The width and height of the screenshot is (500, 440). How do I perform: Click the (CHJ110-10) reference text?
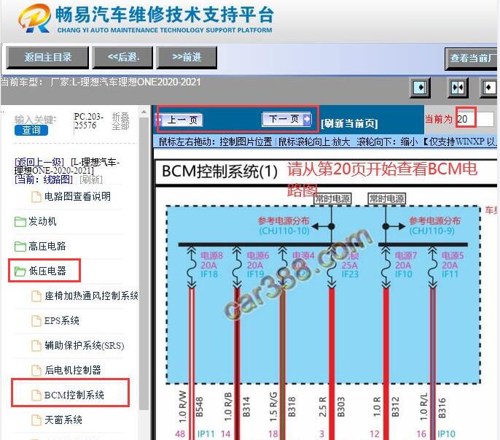point(284,231)
